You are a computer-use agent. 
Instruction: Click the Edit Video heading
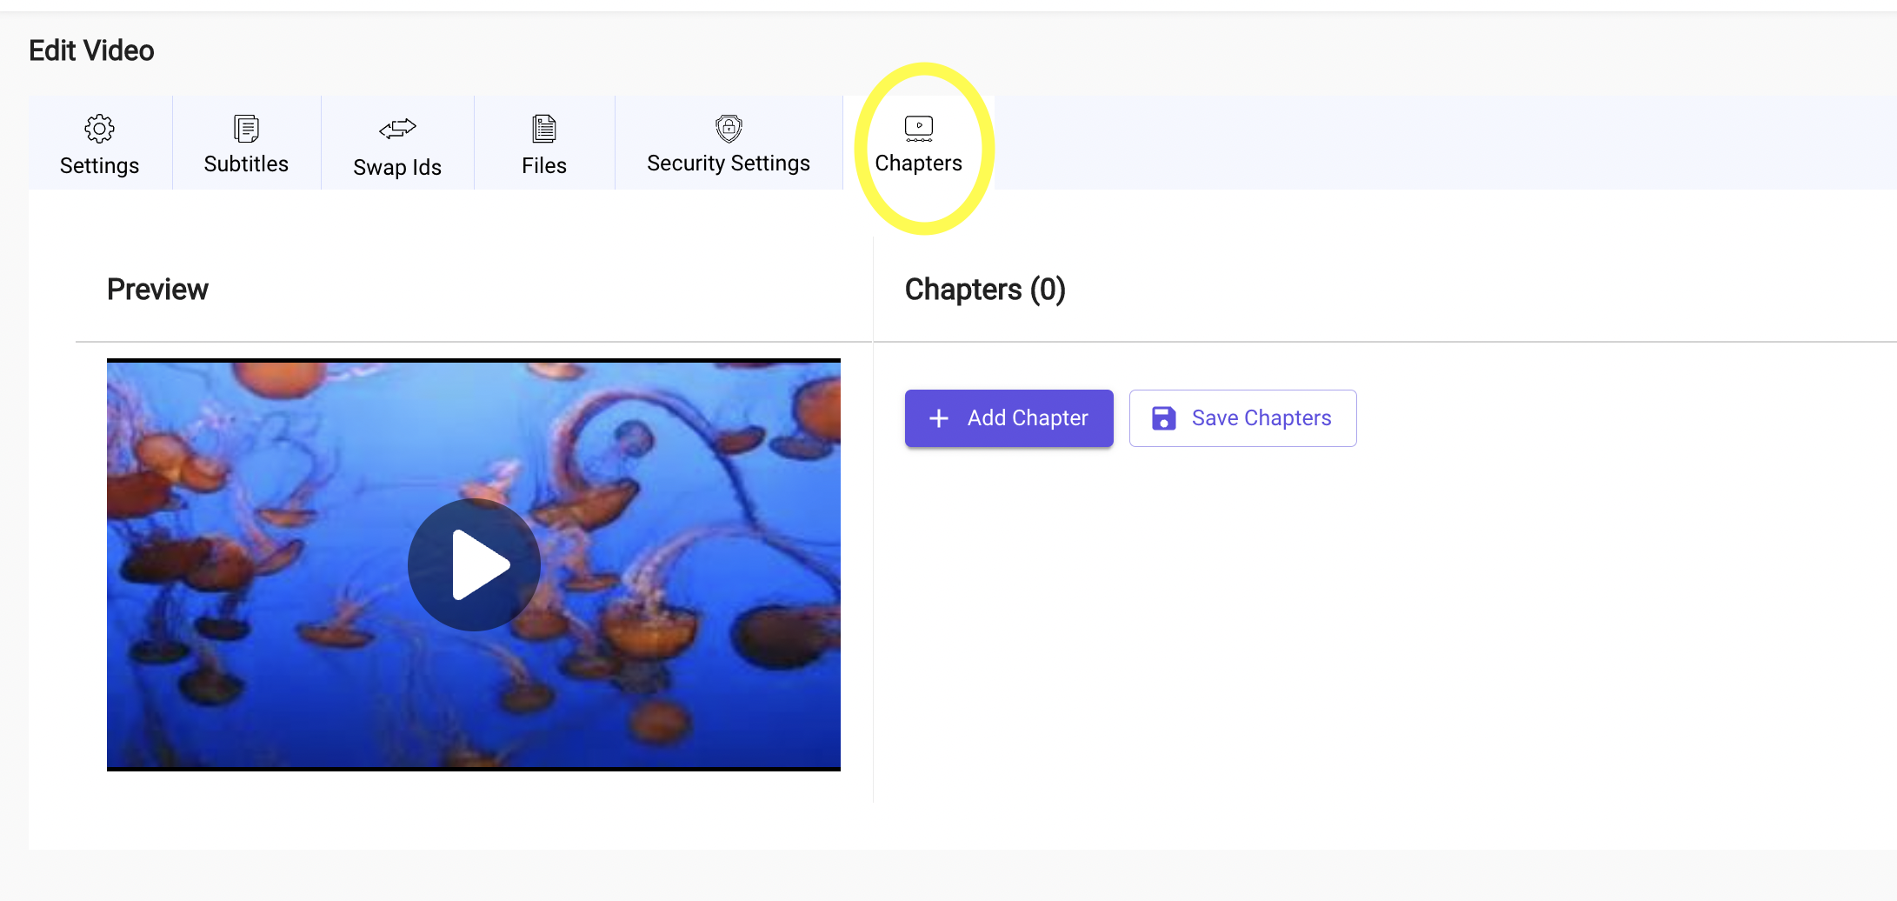pyautogui.click(x=91, y=50)
